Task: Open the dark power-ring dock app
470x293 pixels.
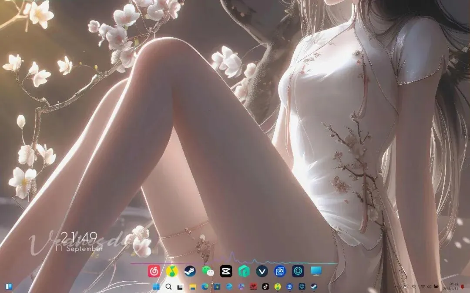Action: tap(298, 271)
